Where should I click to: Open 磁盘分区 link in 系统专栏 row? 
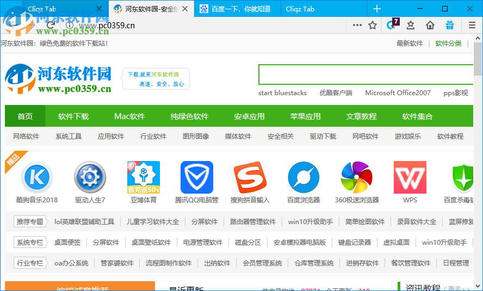[x=248, y=243]
